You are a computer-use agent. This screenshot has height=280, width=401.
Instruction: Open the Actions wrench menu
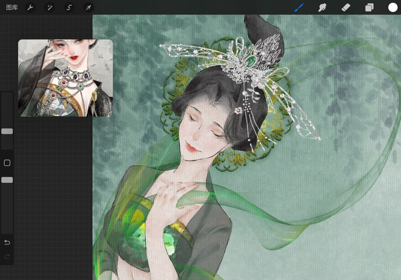(x=30, y=7)
